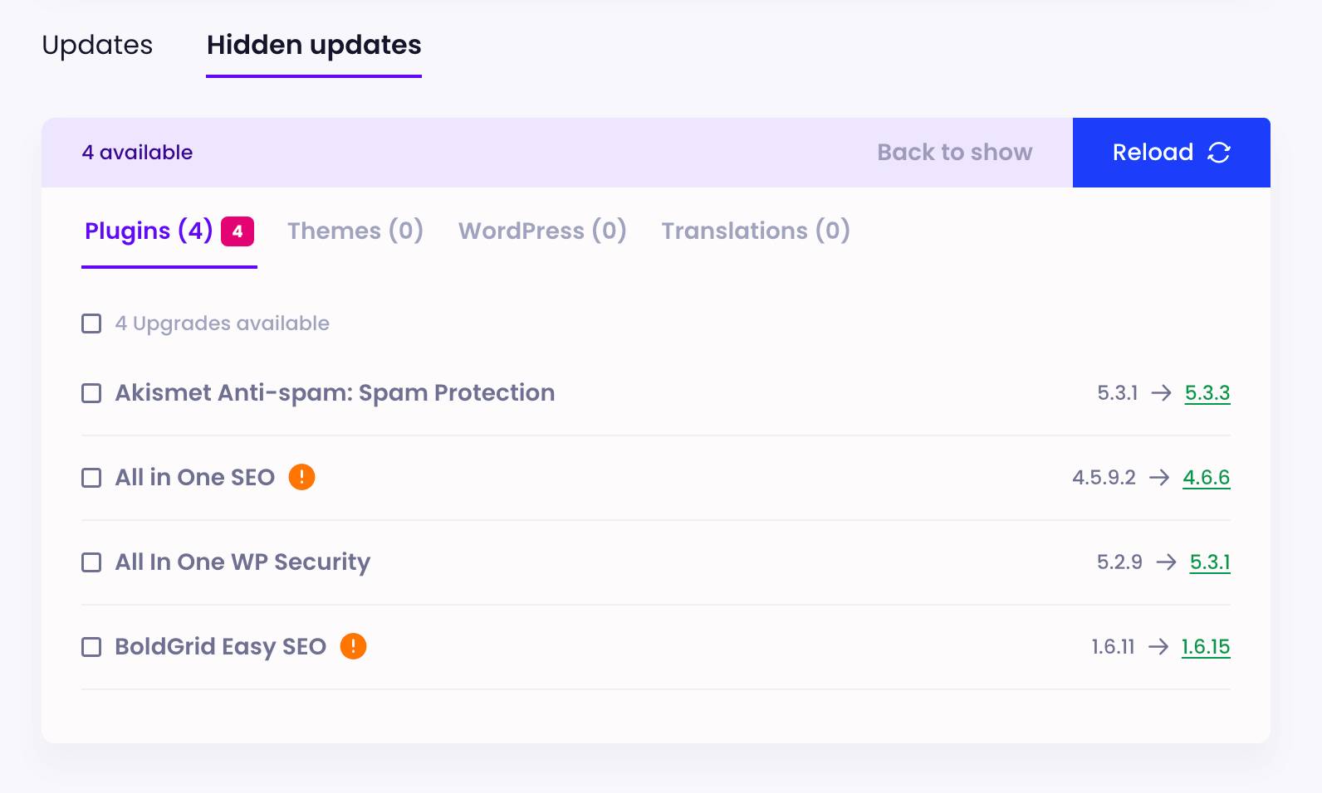Open the Hidden updates tab
The image size is (1322, 793).
(x=313, y=45)
